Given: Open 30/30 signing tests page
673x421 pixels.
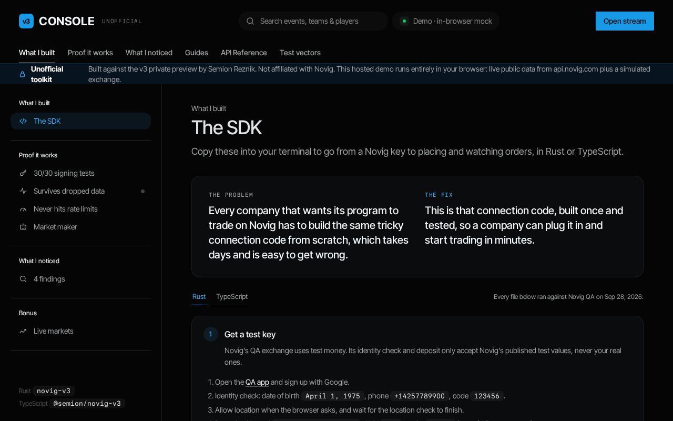Looking at the screenshot, I should pyautogui.click(x=80, y=173).
